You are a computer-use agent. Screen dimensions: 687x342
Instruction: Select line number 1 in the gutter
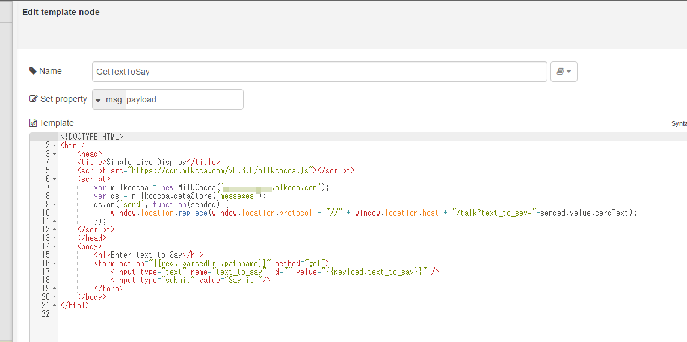[x=47, y=137]
